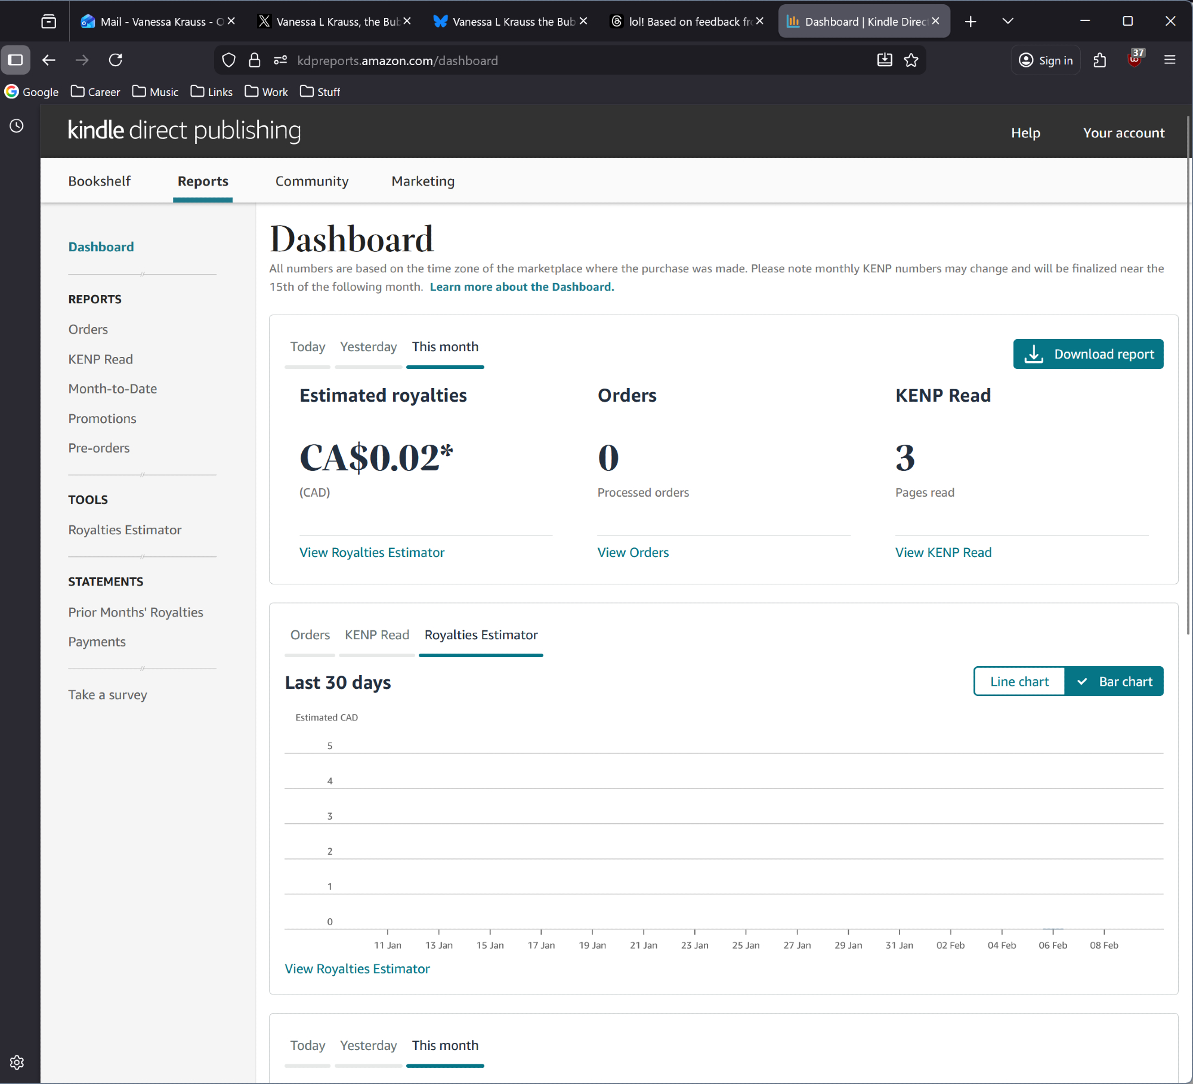
Task: Click the reload page icon
Action: click(x=116, y=60)
